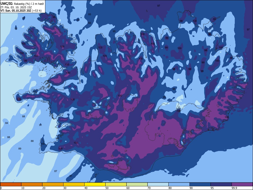Click the orange 10–20 legend swatch

32,184
